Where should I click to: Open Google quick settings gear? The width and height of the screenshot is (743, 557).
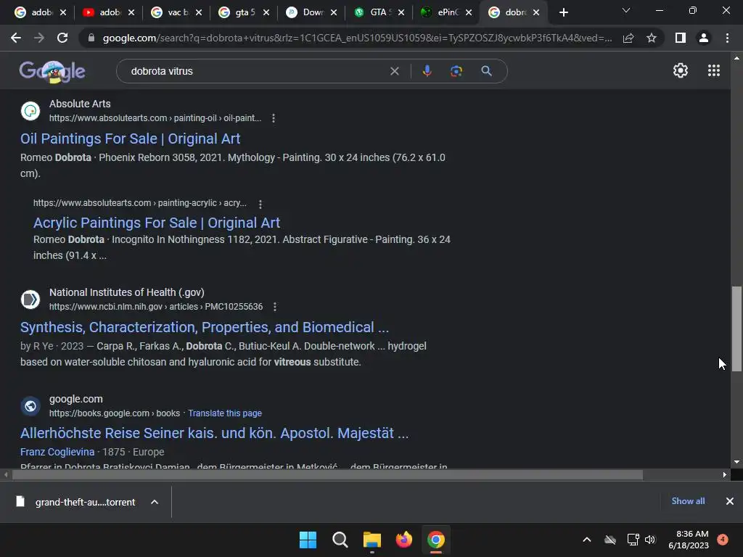tap(681, 70)
